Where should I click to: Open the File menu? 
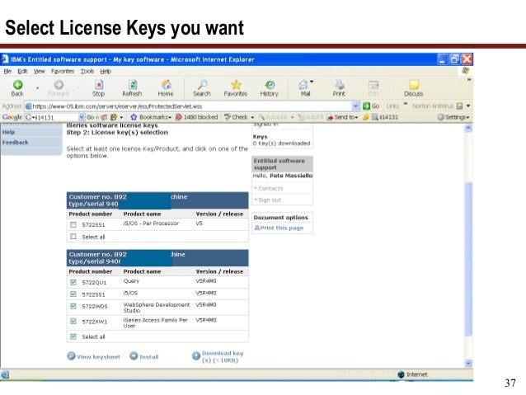pyautogui.click(x=7, y=71)
